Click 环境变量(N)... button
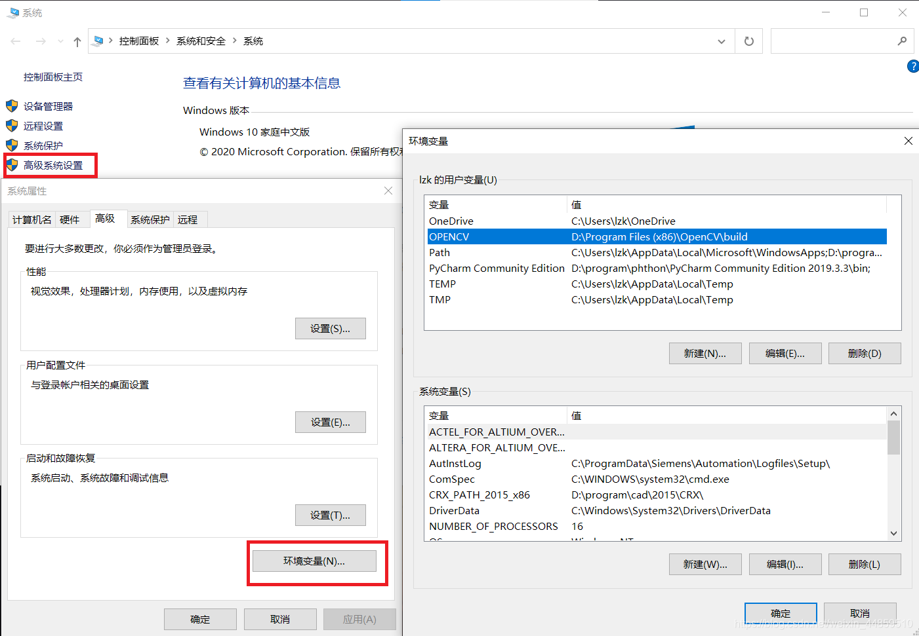The image size is (919, 636). (314, 561)
